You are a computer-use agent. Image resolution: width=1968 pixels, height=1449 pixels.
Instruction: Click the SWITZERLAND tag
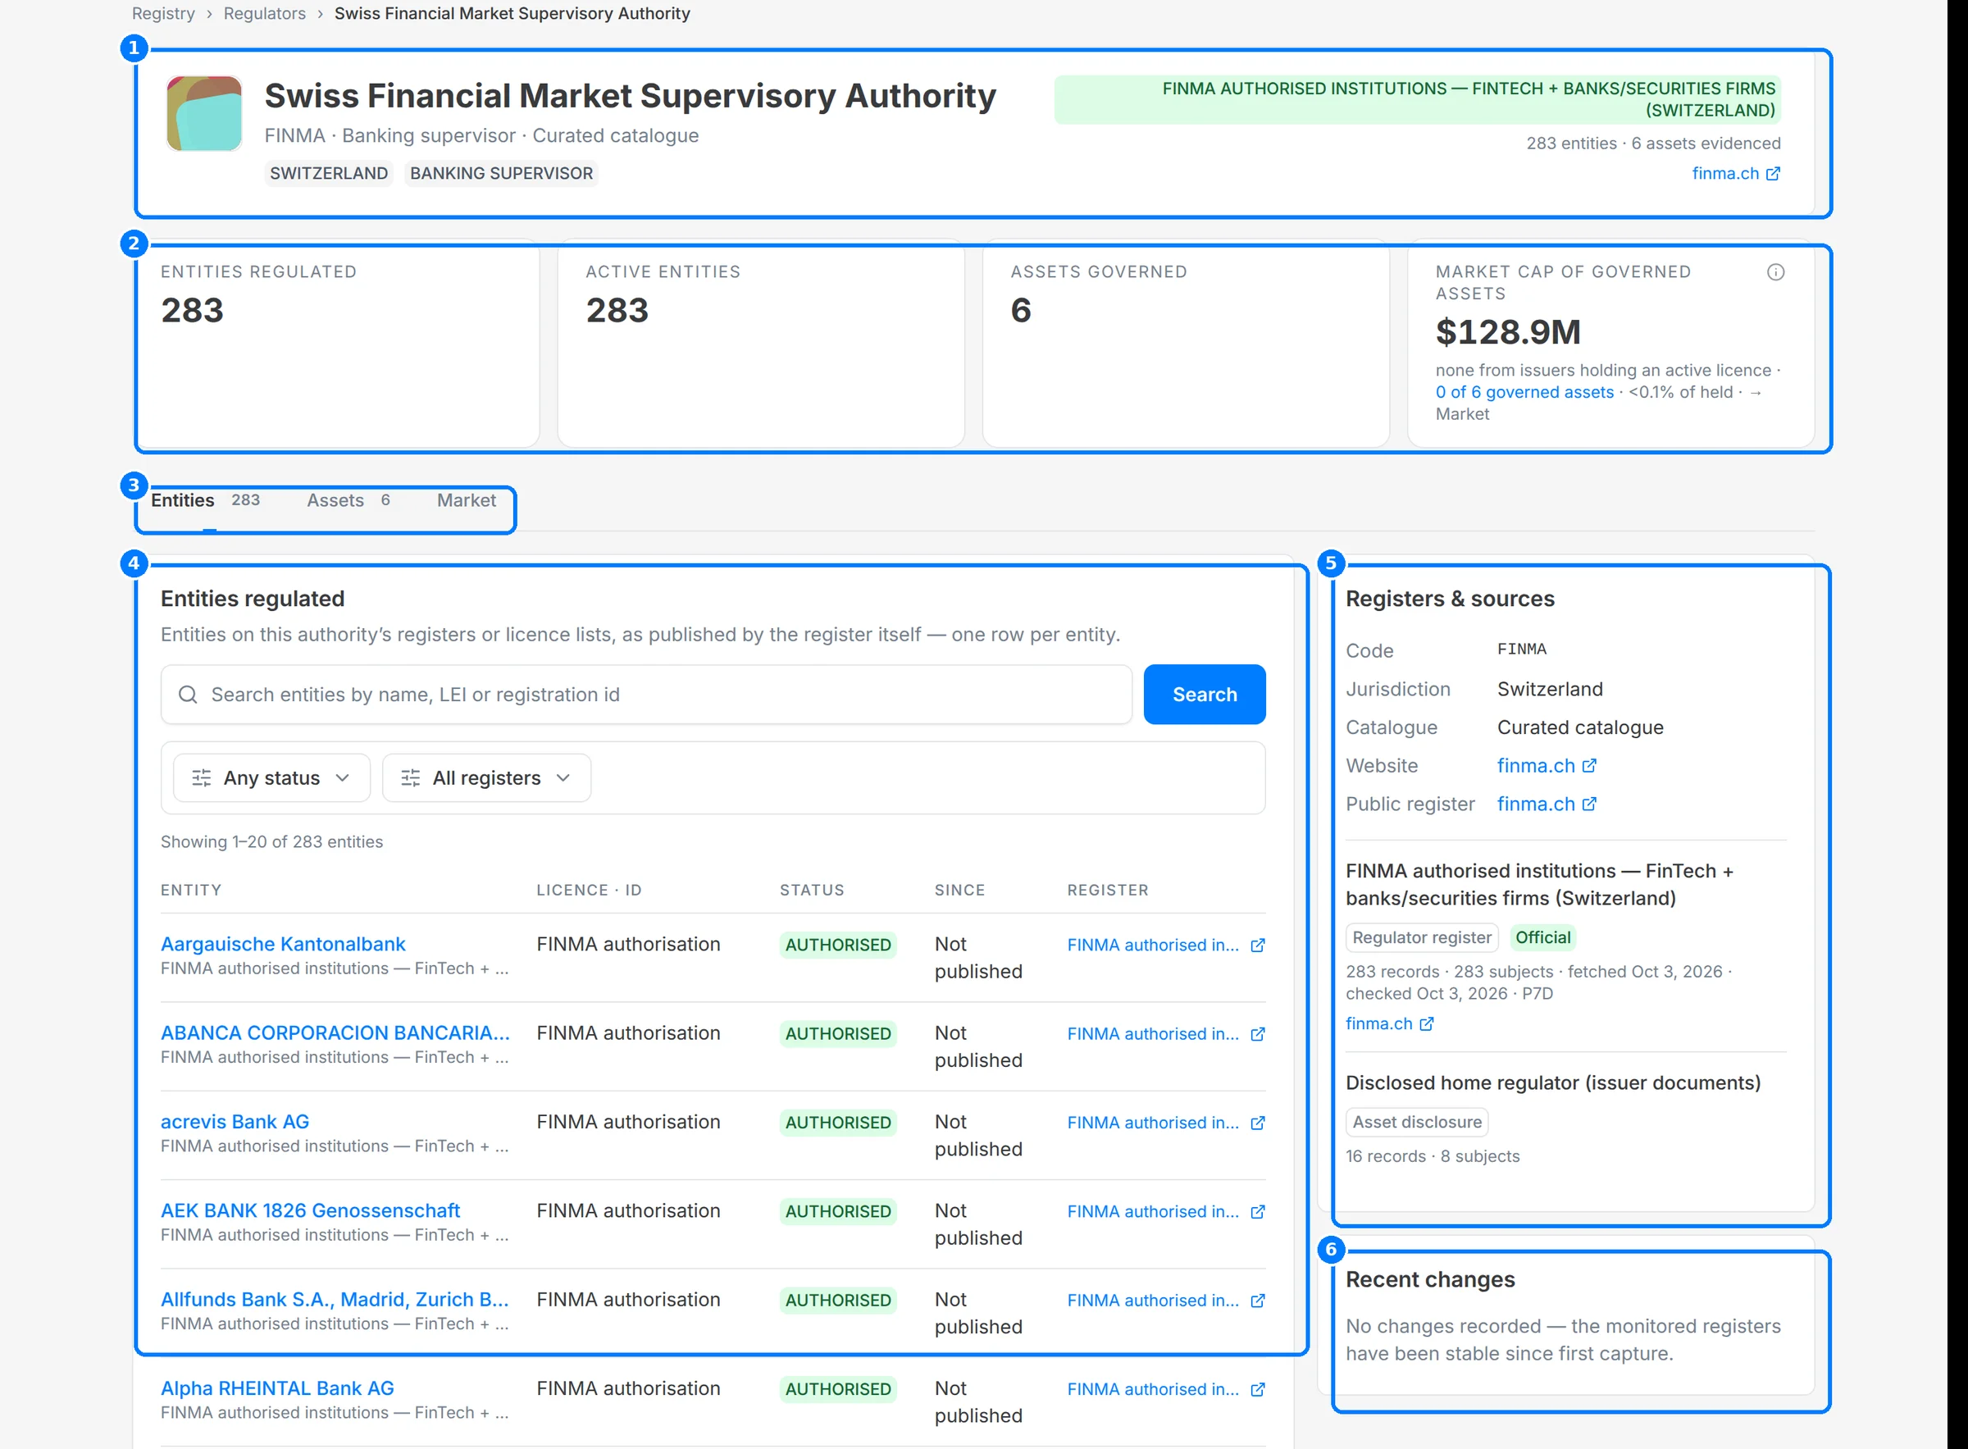(329, 173)
